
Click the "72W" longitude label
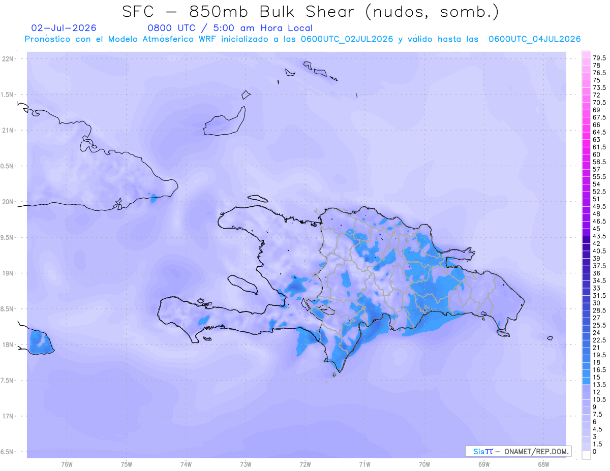[x=305, y=464]
